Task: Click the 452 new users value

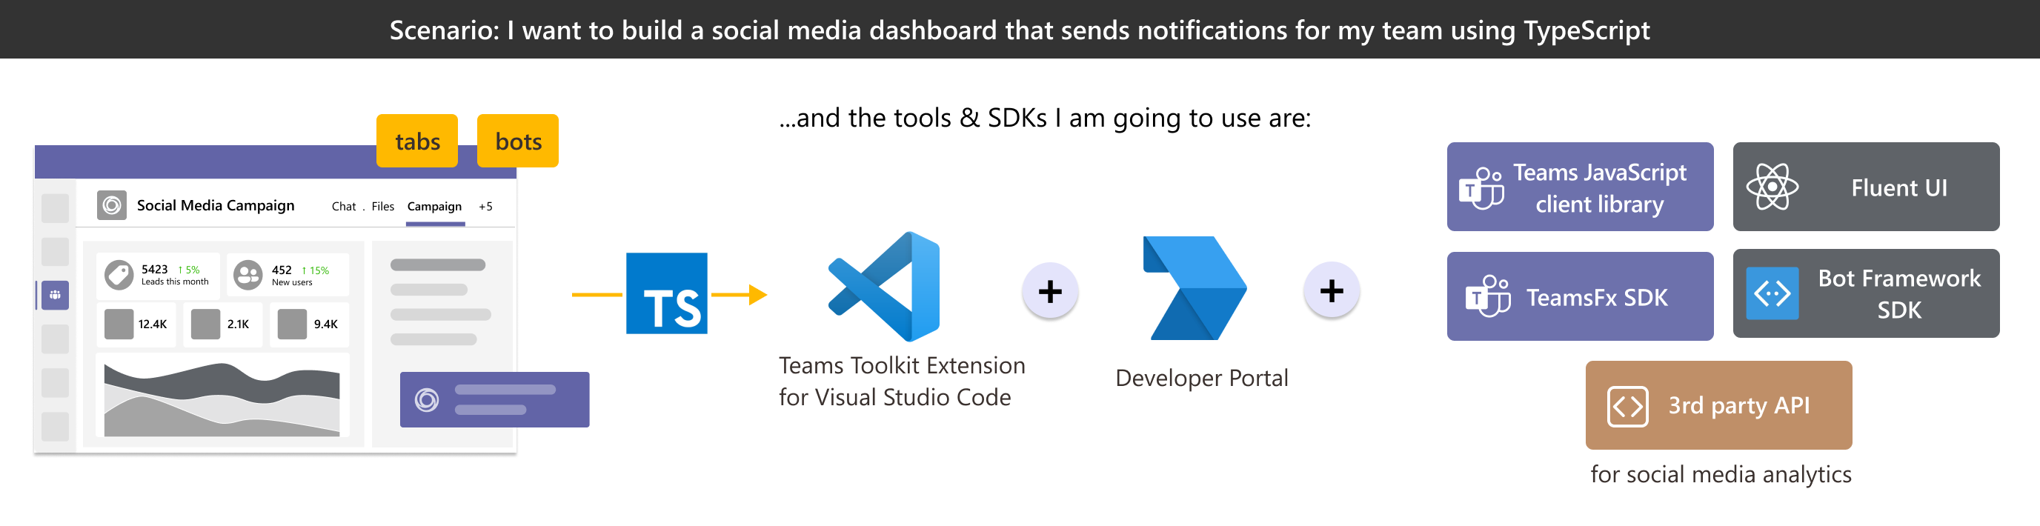Action: 282,270
